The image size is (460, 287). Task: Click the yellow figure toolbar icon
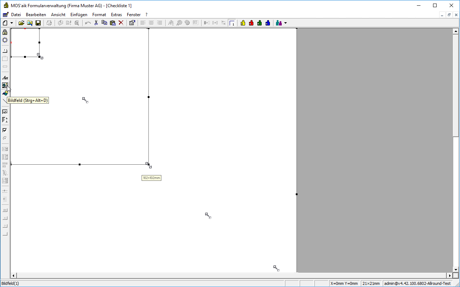pos(243,23)
